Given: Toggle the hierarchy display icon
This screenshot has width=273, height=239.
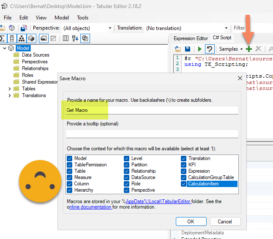Looking at the screenshot, I should tap(21, 38).
